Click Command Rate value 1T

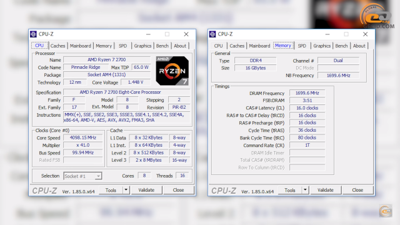307,145
